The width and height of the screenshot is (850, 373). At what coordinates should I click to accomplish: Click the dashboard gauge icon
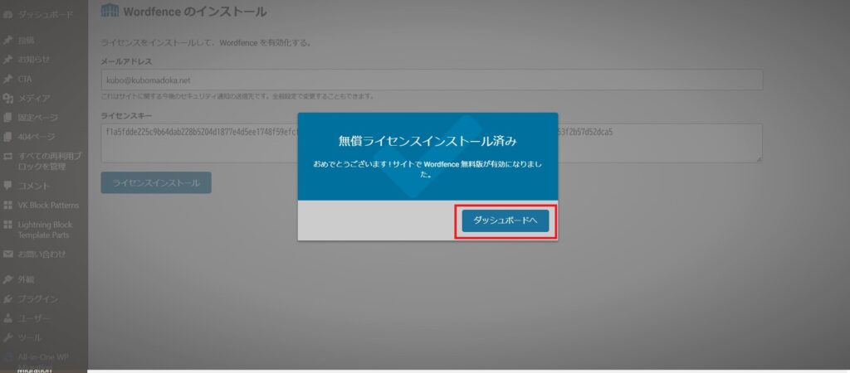point(7,15)
